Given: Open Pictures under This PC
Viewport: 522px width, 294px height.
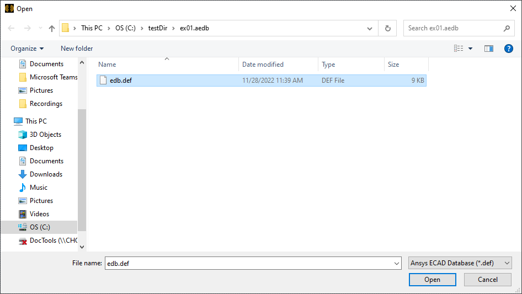Looking at the screenshot, I should 41,201.
